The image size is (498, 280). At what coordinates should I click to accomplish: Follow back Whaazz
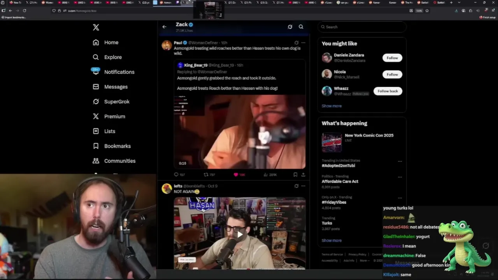[x=388, y=91]
